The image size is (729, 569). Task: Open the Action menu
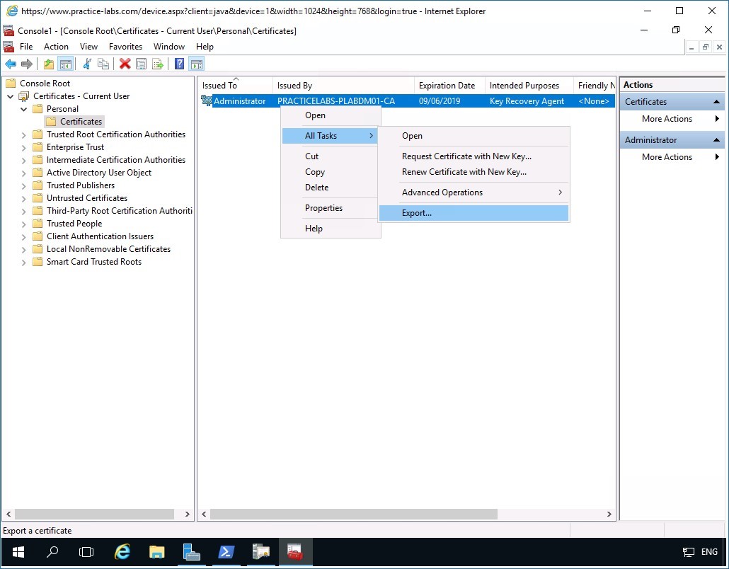(56, 47)
